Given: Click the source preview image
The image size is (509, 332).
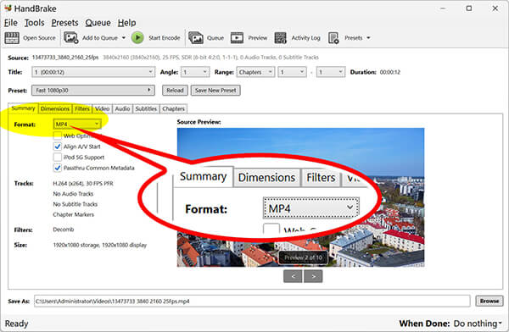Looking at the screenshot, I should (300, 197).
